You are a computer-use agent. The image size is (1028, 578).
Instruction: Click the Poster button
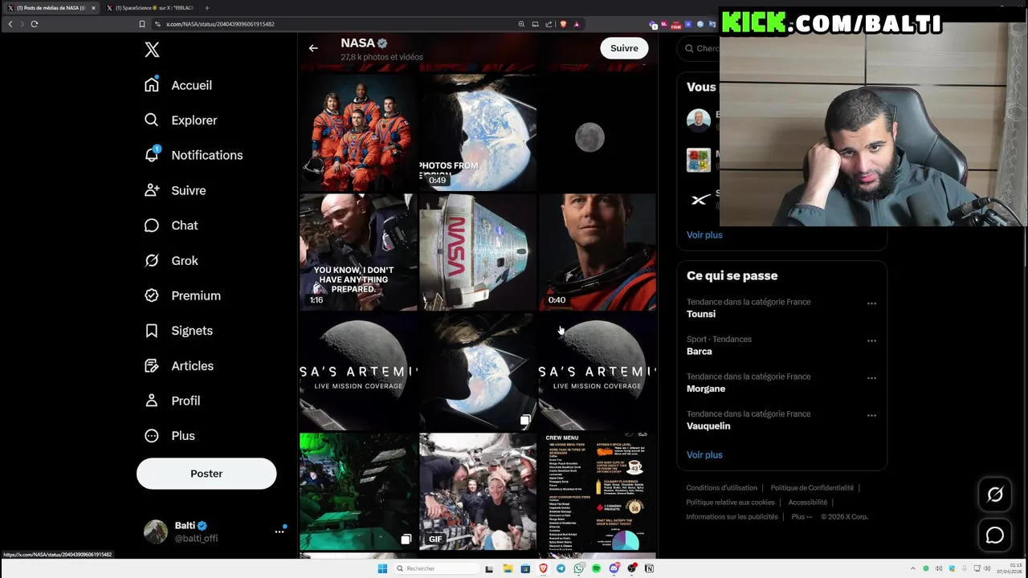(x=206, y=474)
